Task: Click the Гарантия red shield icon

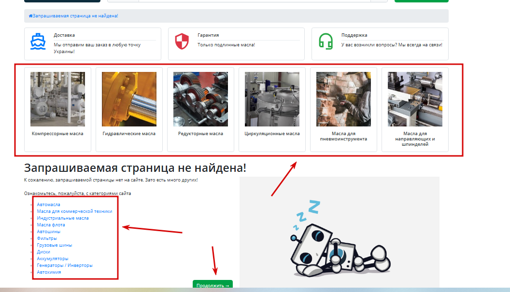Action: pyautogui.click(x=182, y=42)
